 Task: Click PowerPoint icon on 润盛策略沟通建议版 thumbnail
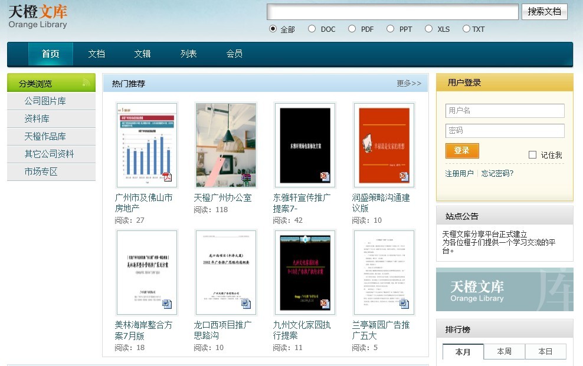point(404,177)
